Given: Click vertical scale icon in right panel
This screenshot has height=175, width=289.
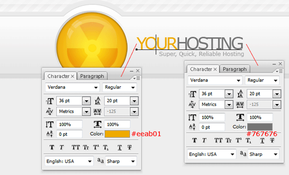Looking at the screenshot, I should tap(192, 117).
